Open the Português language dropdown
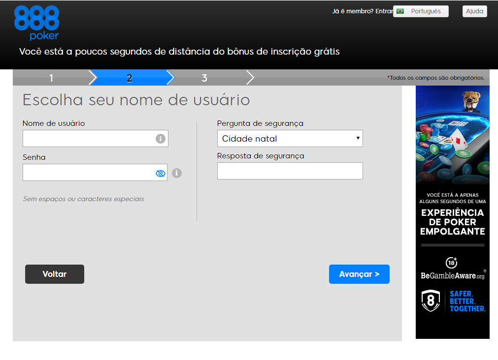 [x=421, y=11]
